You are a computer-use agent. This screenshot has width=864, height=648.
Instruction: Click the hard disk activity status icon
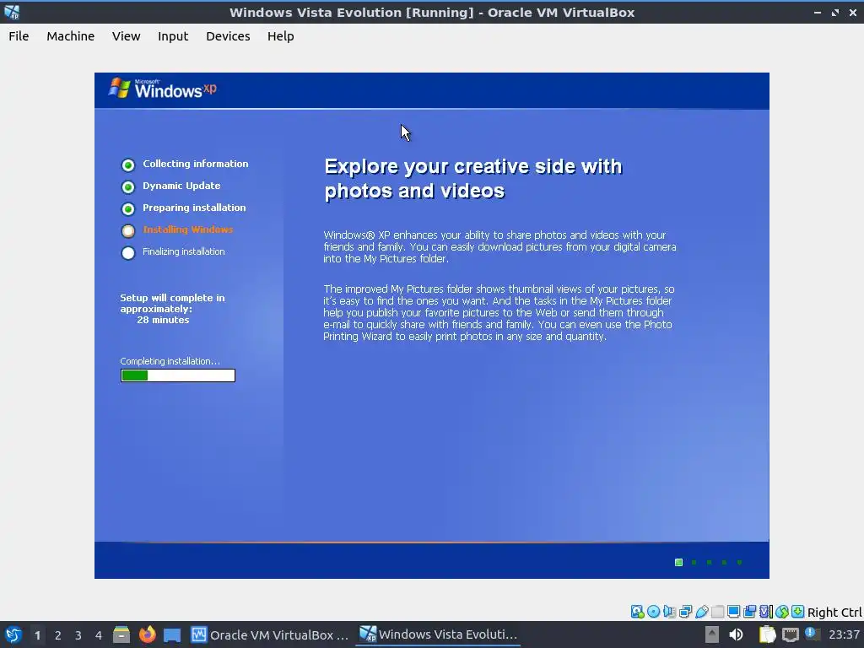coord(638,612)
